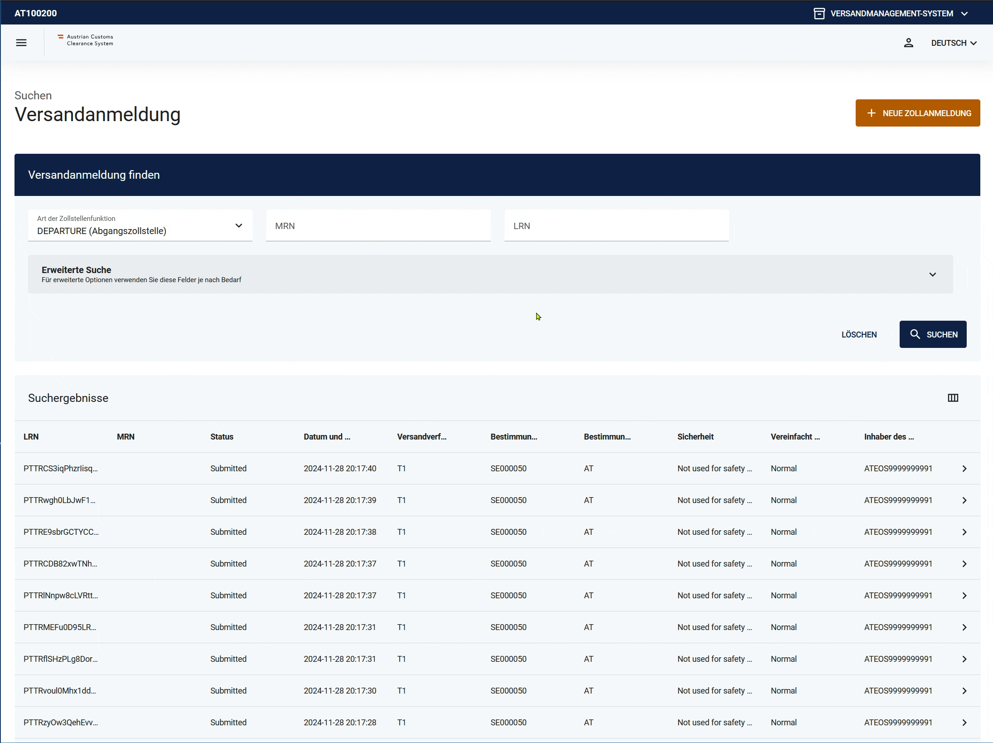Sort by the Status column header
Image resolution: width=993 pixels, height=743 pixels.
[222, 437]
